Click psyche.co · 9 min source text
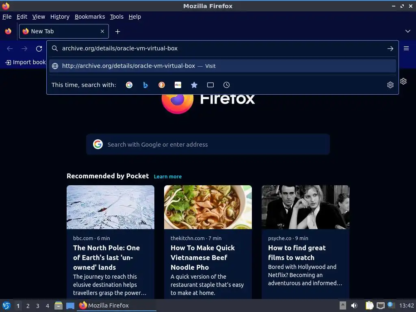416x312 pixels. [288, 238]
